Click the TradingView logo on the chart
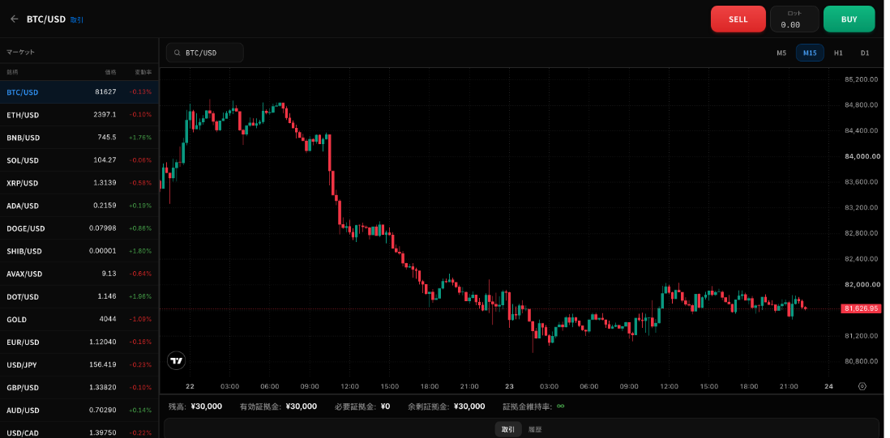890x438 pixels. 177,360
